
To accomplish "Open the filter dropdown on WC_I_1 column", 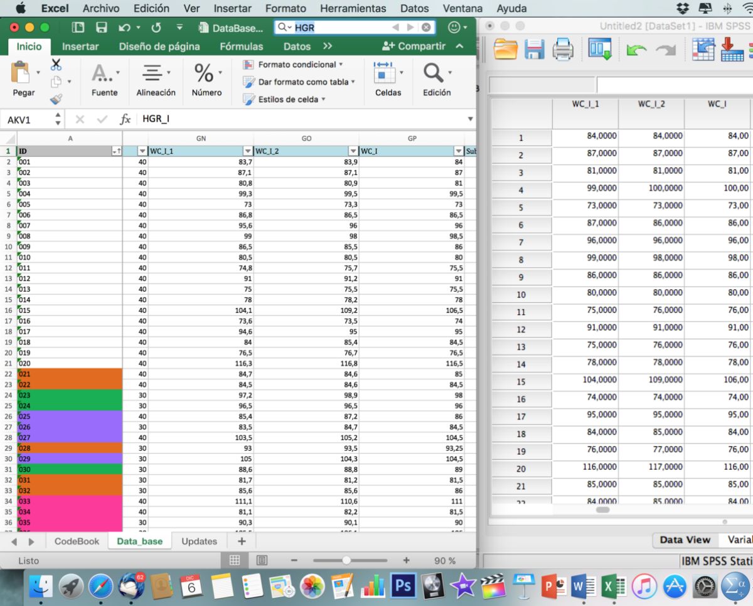I will click(x=247, y=151).
